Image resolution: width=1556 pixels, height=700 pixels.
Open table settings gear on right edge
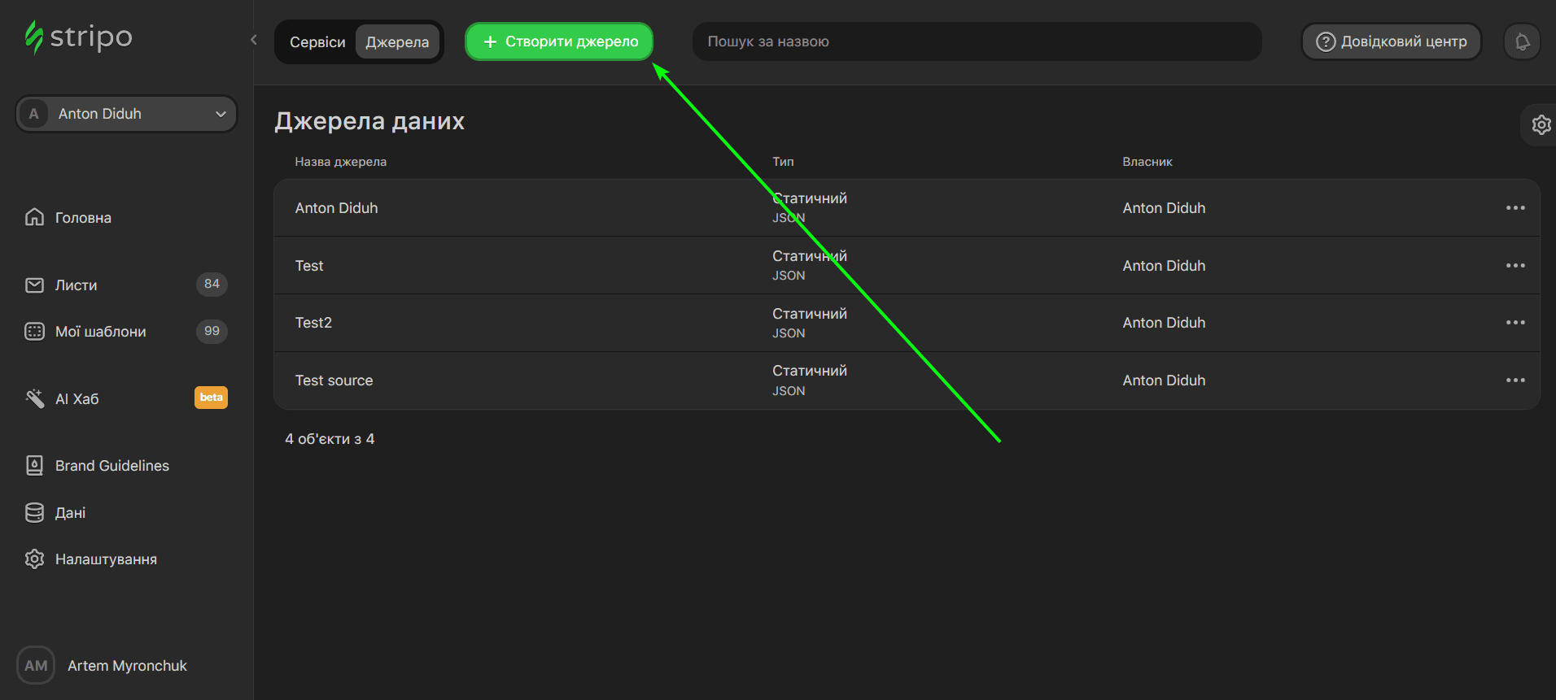tap(1541, 125)
